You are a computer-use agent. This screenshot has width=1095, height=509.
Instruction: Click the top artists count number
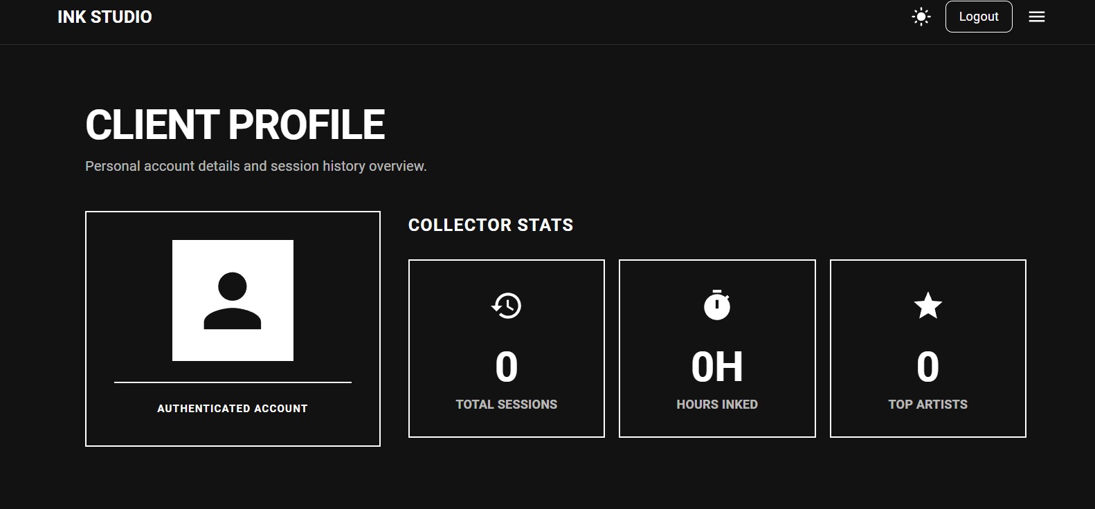(927, 367)
